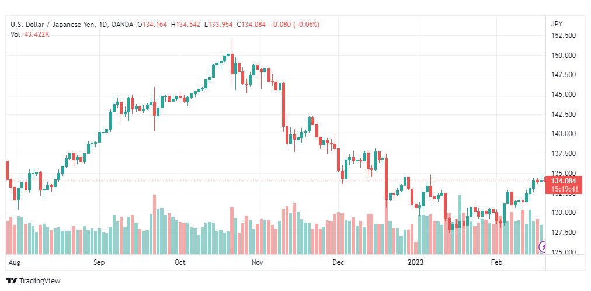Screen dimensions: 591x291
Task: Click the 15:19:41 bar countdown timer
Action: pos(563,189)
